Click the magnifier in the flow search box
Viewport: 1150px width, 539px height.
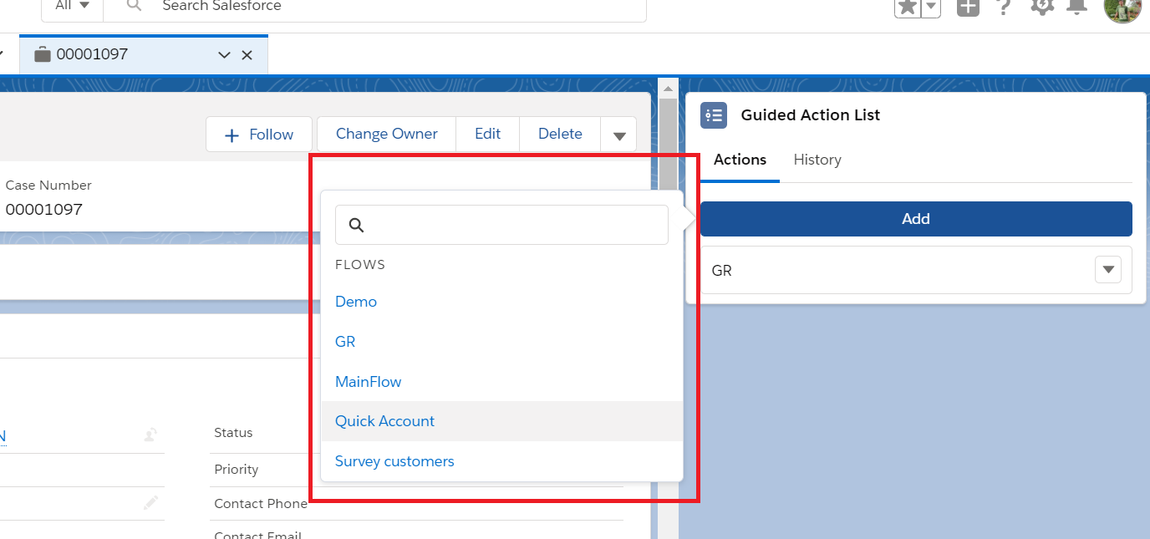point(356,224)
